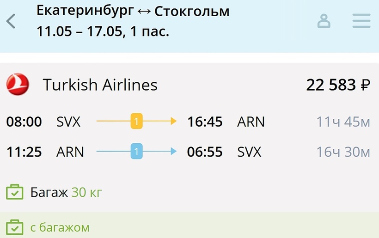Click return duration 16ч 30м
The image size is (379, 238).
[343, 152]
